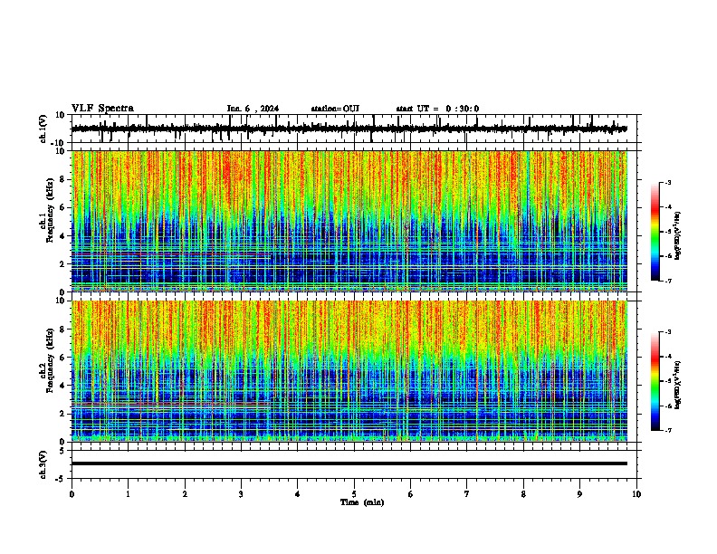Click time-axis tick label "8"
The image size is (717, 554).
523,494
